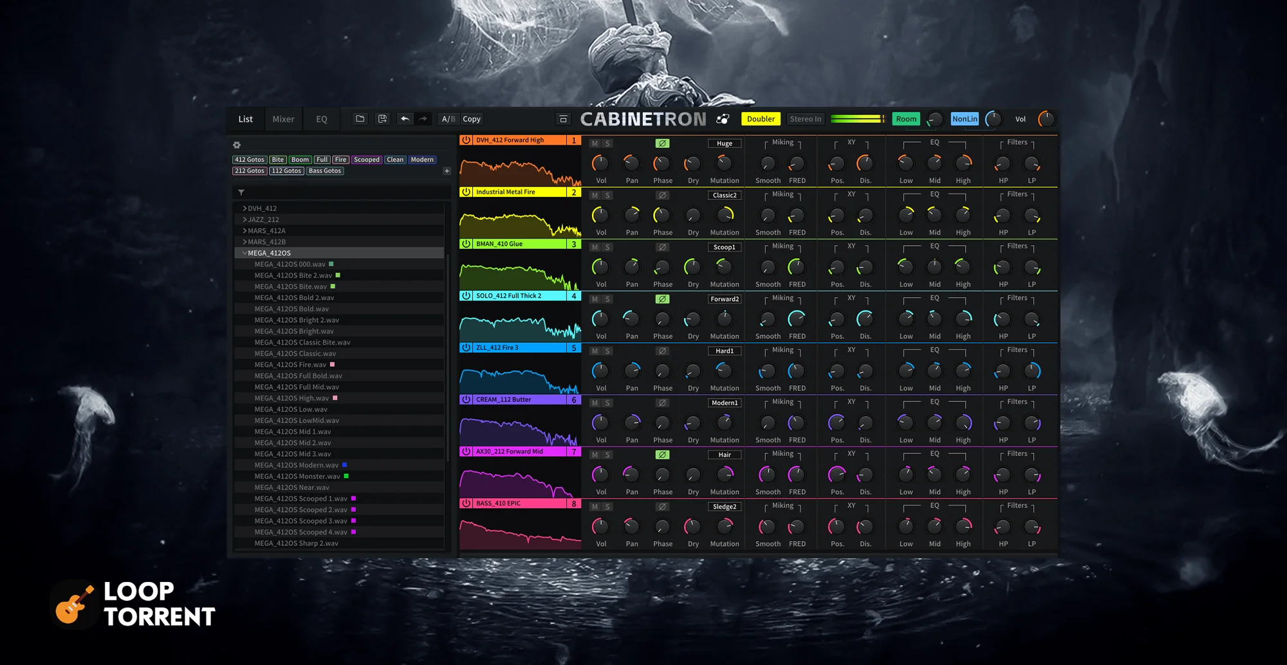Toggle Stereo In button
Viewport: 1287px width, 665px height.
pyautogui.click(x=805, y=119)
